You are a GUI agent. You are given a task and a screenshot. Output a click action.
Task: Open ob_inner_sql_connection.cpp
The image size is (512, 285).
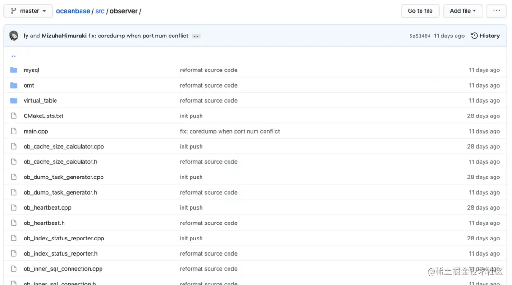point(63,269)
